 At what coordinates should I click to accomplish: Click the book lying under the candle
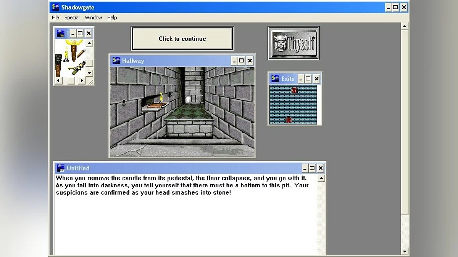point(157,105)
